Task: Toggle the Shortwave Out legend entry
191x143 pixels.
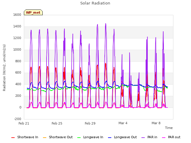Action: [58, 137]
